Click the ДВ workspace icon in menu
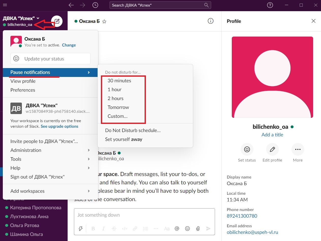Viewport: 321px width, 241px height. (x=16, y=108)
